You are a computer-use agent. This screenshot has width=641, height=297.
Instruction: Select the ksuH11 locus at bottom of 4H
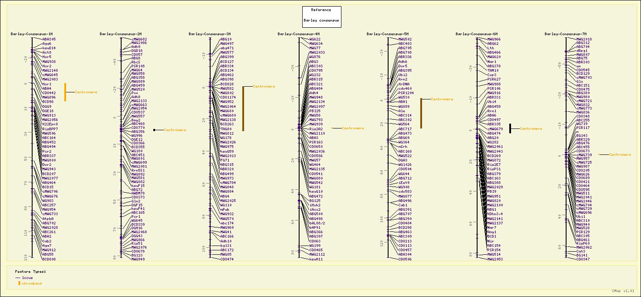(316, 259)
